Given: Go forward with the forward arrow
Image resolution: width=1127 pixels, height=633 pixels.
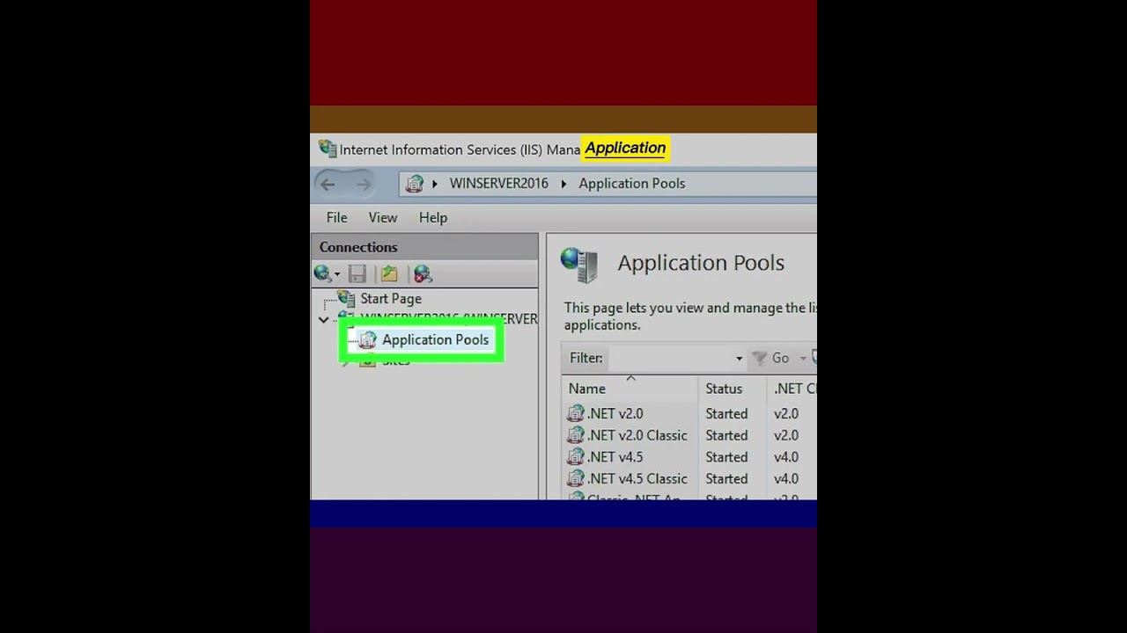Looking at the screenshot, I should 363,184.
